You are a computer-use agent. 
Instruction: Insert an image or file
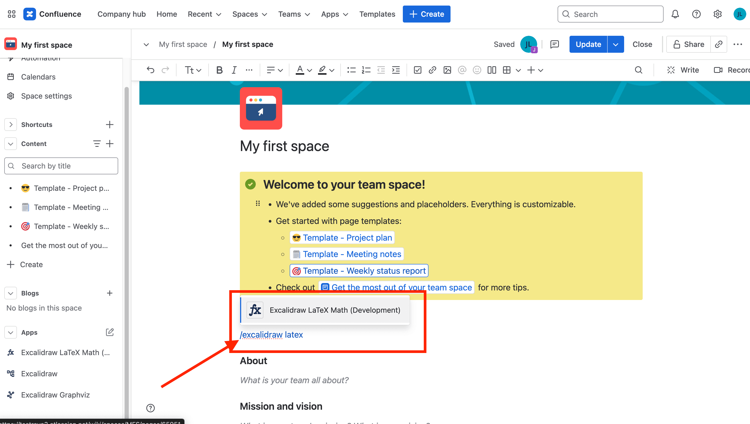447,70
